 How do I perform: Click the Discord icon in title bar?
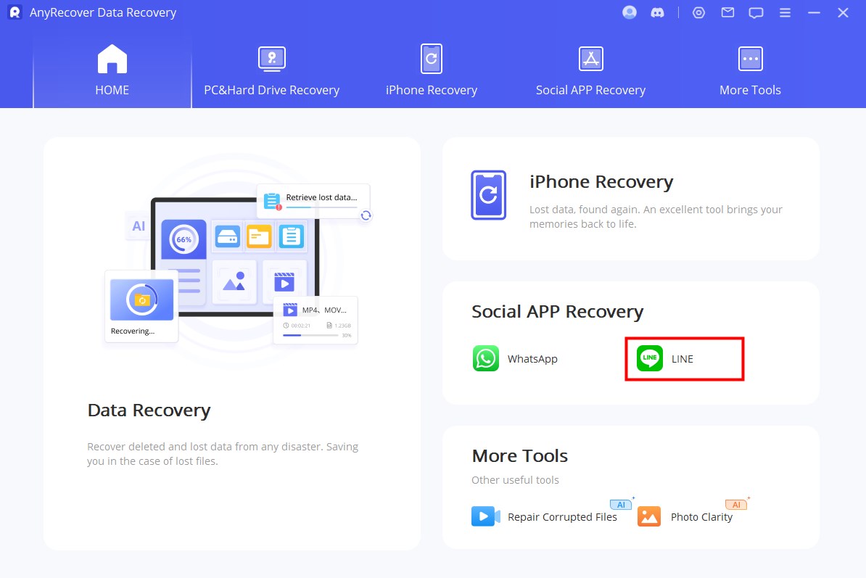coord(658,12)
